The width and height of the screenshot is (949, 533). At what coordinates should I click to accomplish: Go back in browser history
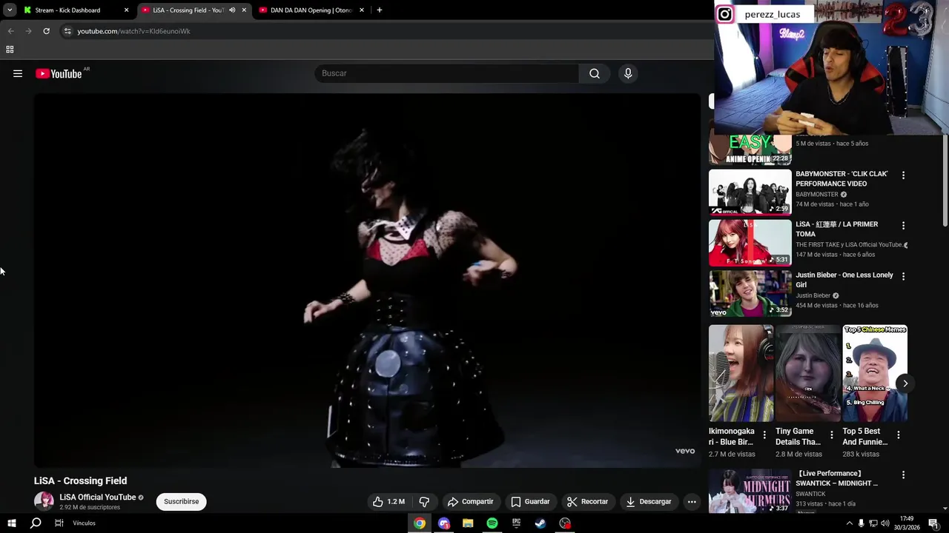[x=10, y=31]
